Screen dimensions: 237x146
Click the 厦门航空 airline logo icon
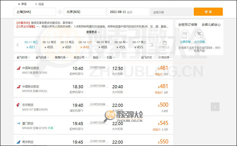[x=18, y=123]
